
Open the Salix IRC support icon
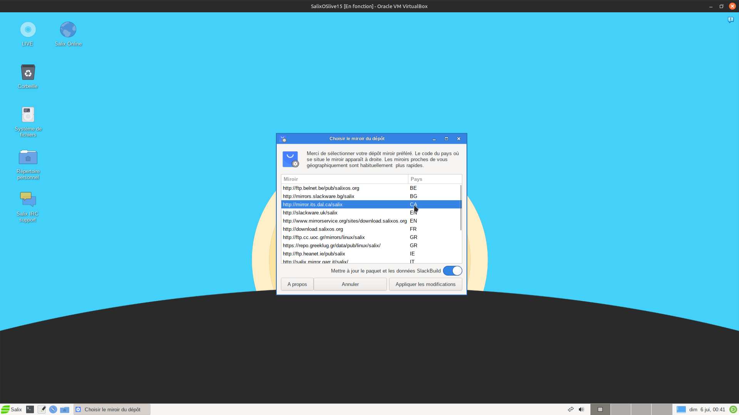[28, 200]
